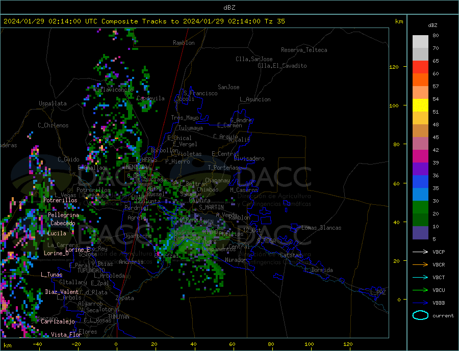Click the Lucila station label
459x351 pixels.
(57, 233)
